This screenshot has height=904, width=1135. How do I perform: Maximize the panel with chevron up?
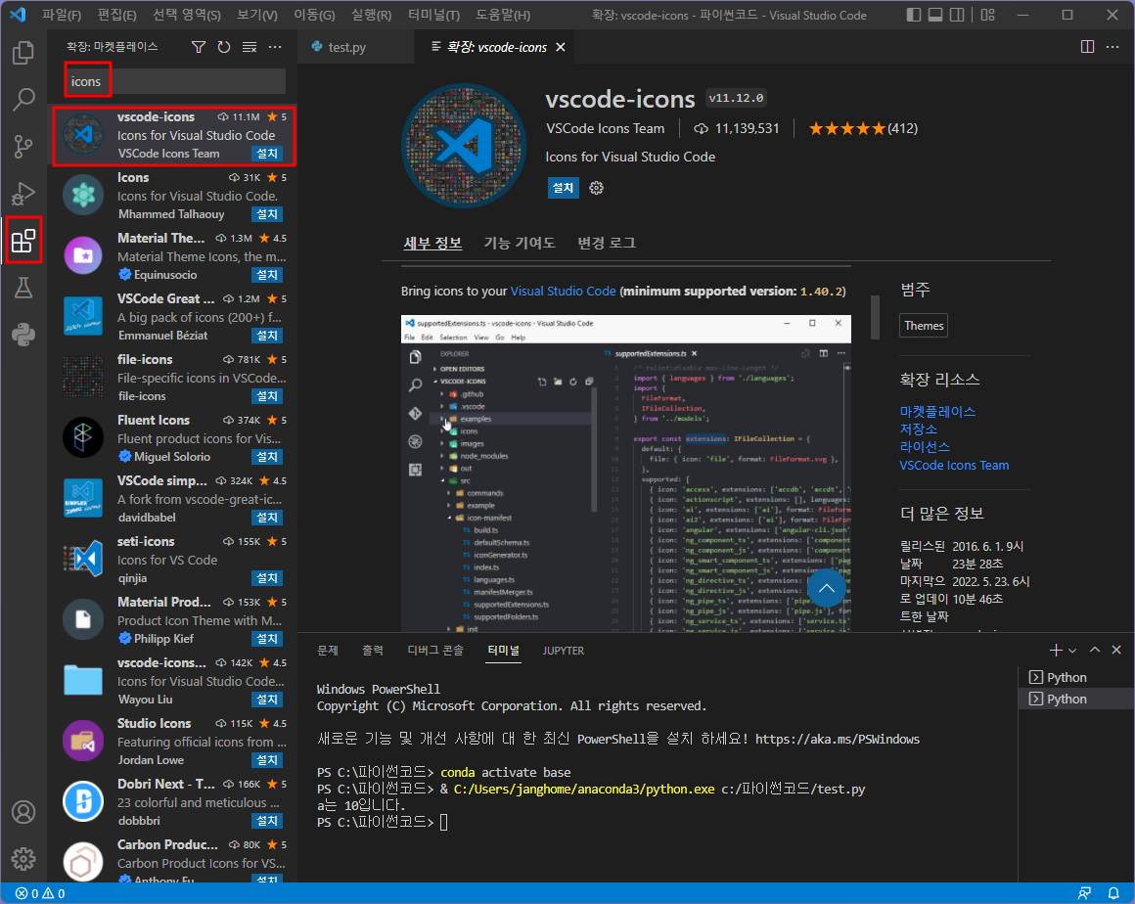point(1095,650)
